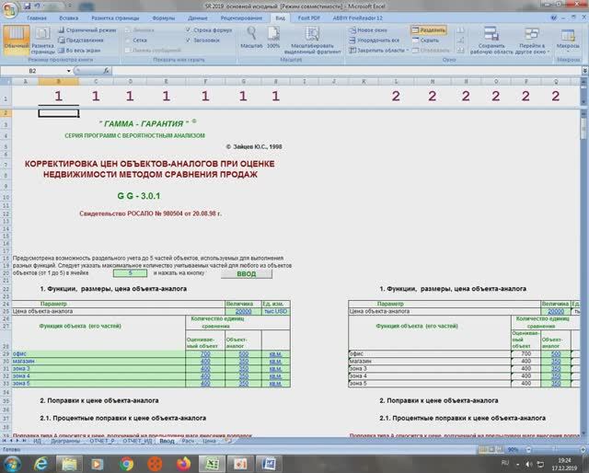This screenshot has height=473, width=589.
Task: Open the Name Box dropdown arrow
Action: 69,71
